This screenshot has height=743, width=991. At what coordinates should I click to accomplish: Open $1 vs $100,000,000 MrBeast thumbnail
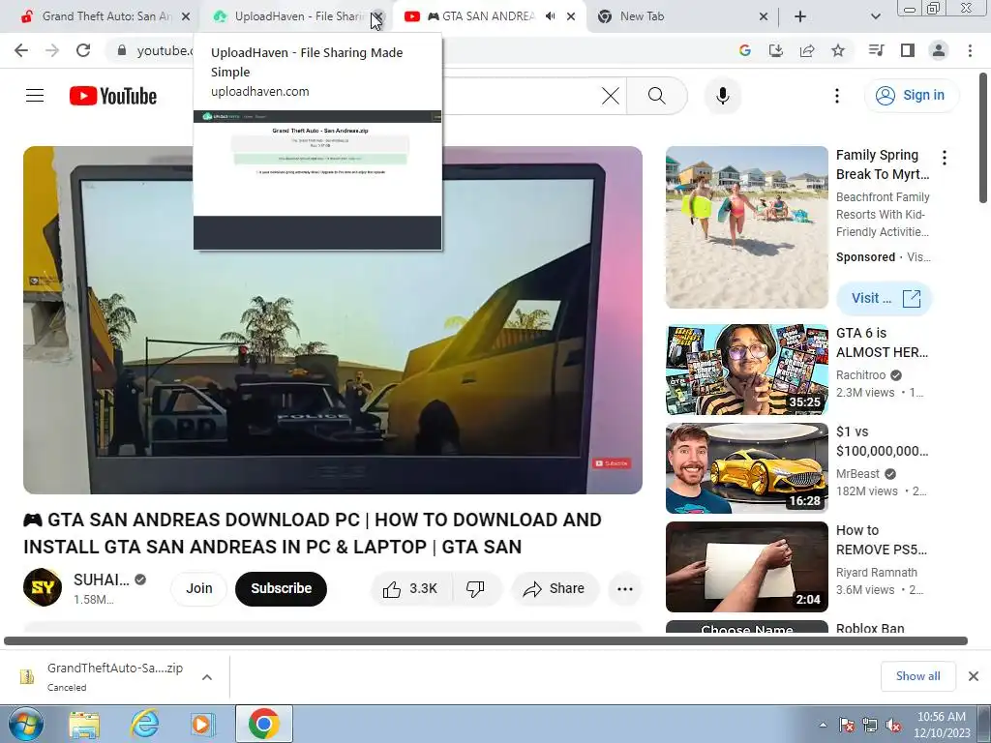(747, 468)
